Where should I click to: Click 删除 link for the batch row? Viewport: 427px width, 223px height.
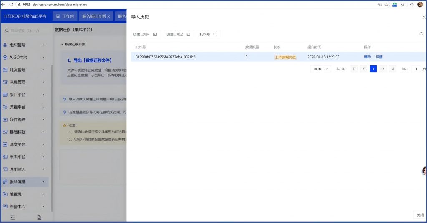tap(367, 57)
